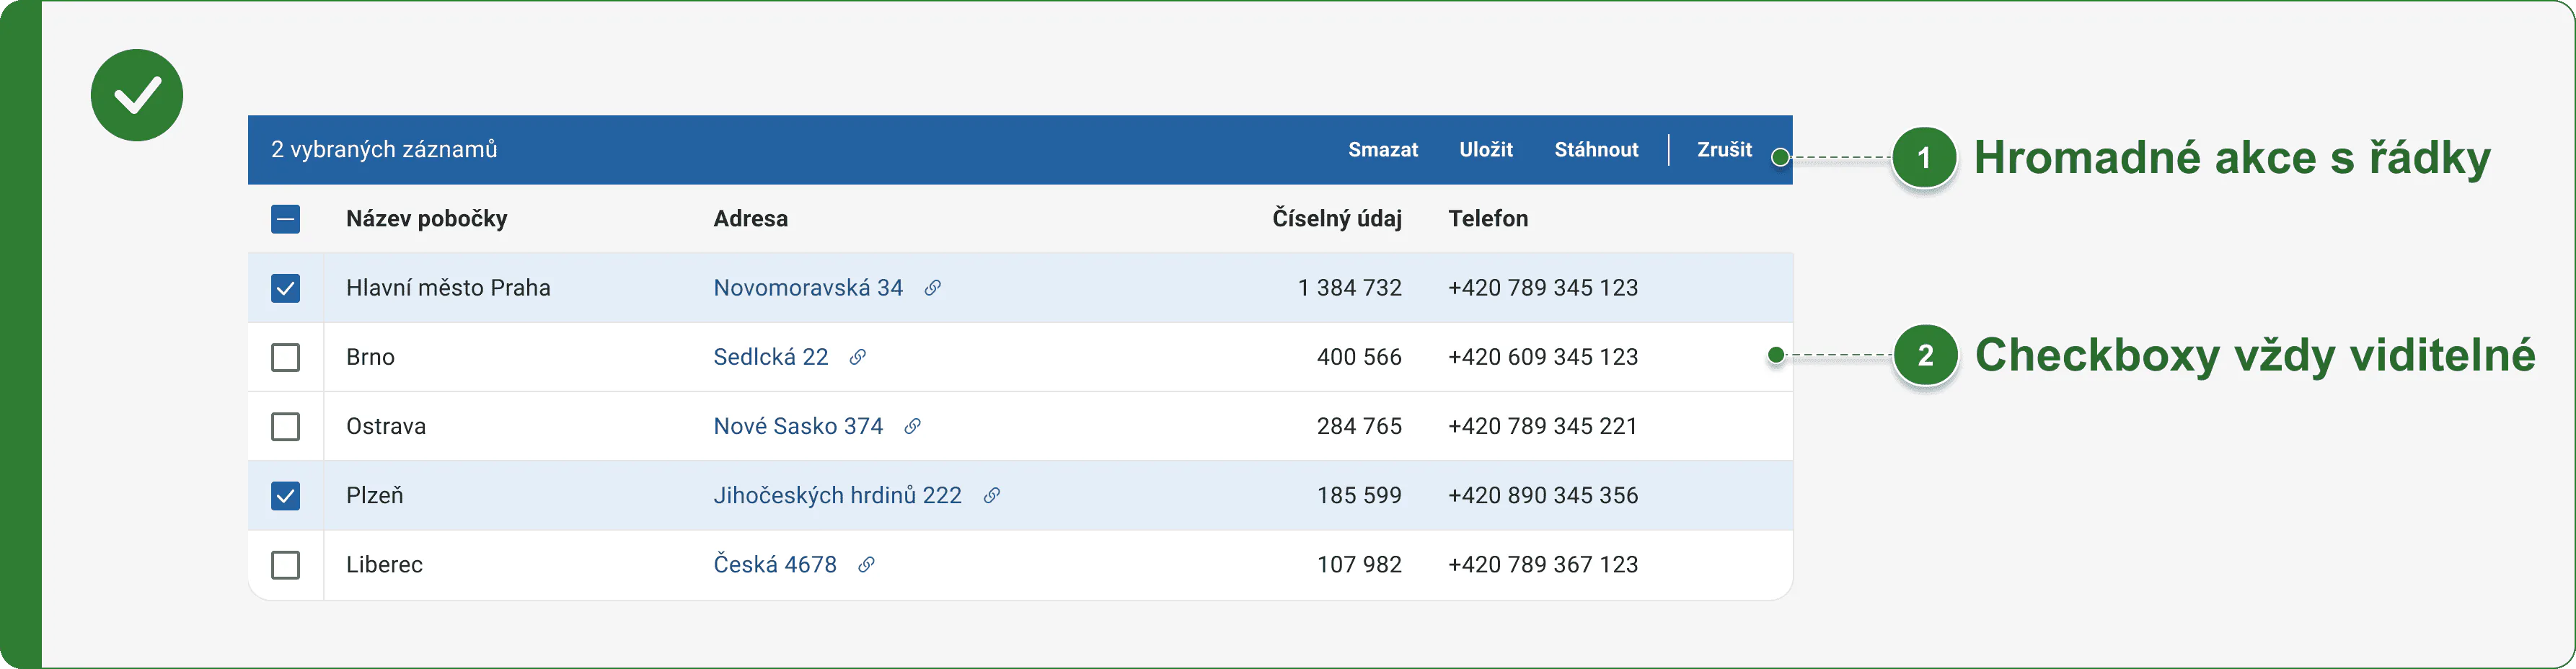Tick the Liberec row checkbox
2576x669 pixels.
[x=285, y=565]
